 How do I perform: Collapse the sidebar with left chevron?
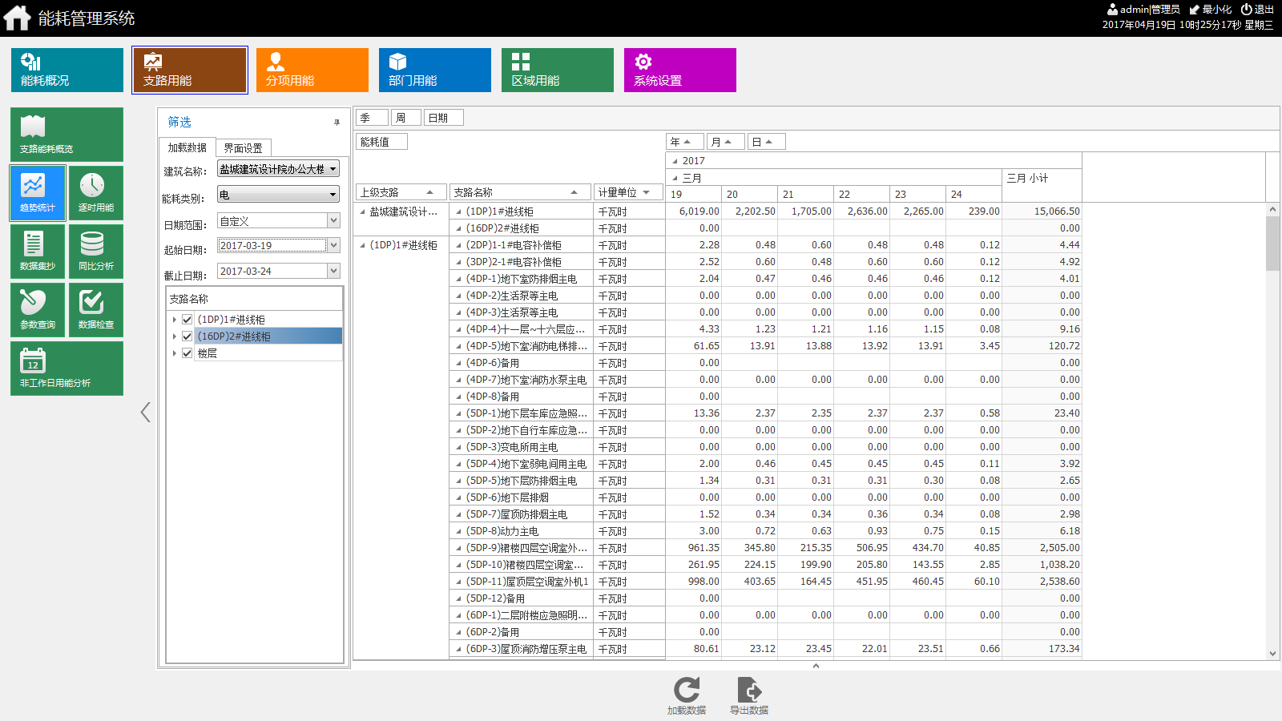(x=145, y=413)
